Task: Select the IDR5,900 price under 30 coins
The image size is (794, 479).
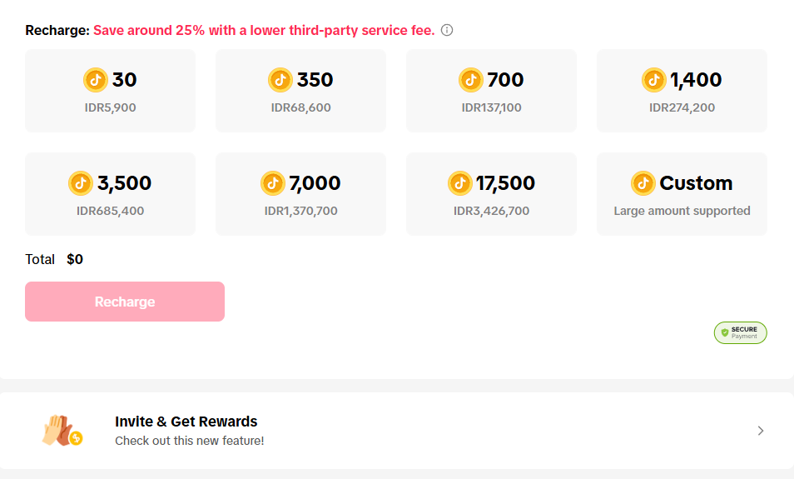Action: (110, 107)
